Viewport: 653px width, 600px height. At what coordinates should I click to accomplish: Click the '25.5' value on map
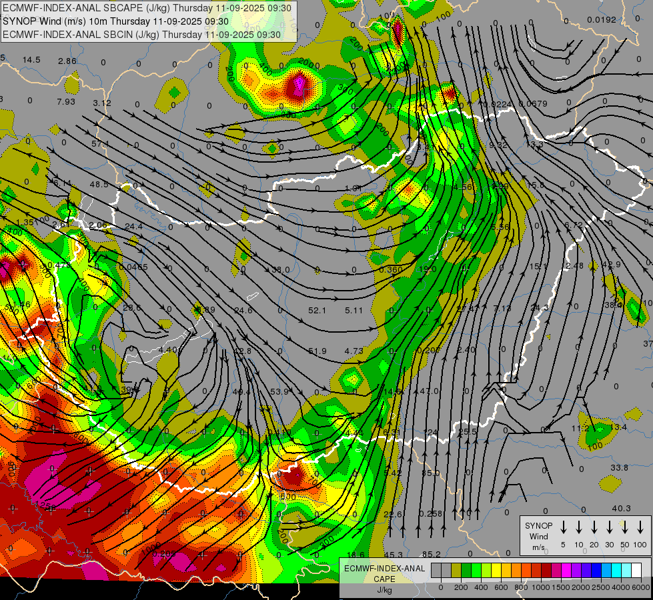468,432
